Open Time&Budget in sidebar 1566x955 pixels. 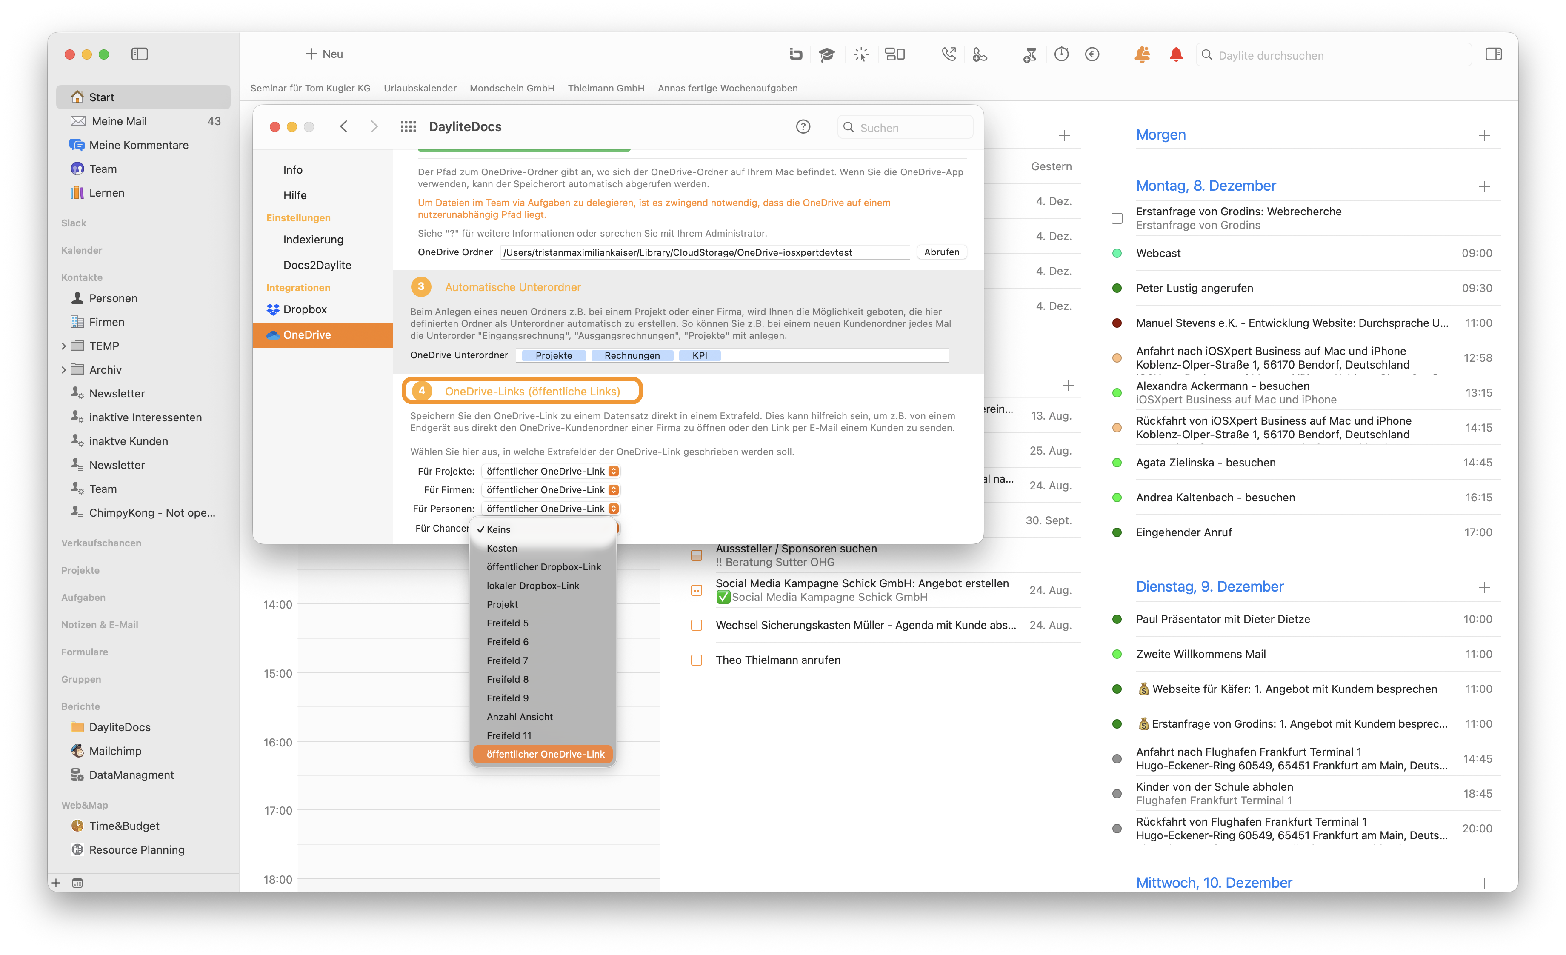pyautogui.click(x=144, y=826)
